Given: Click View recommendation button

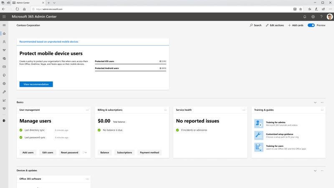Looking at the screenshot, I should click(x=36, y=84).
